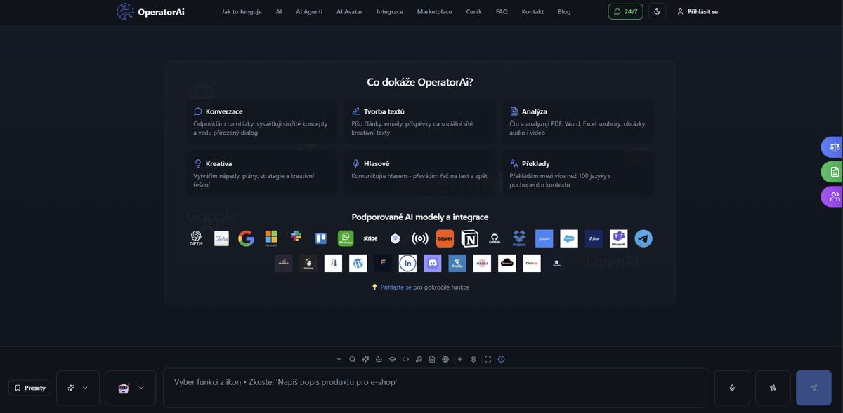
Task: Open the robot avatar dropdown
Action: pos(131,388)
